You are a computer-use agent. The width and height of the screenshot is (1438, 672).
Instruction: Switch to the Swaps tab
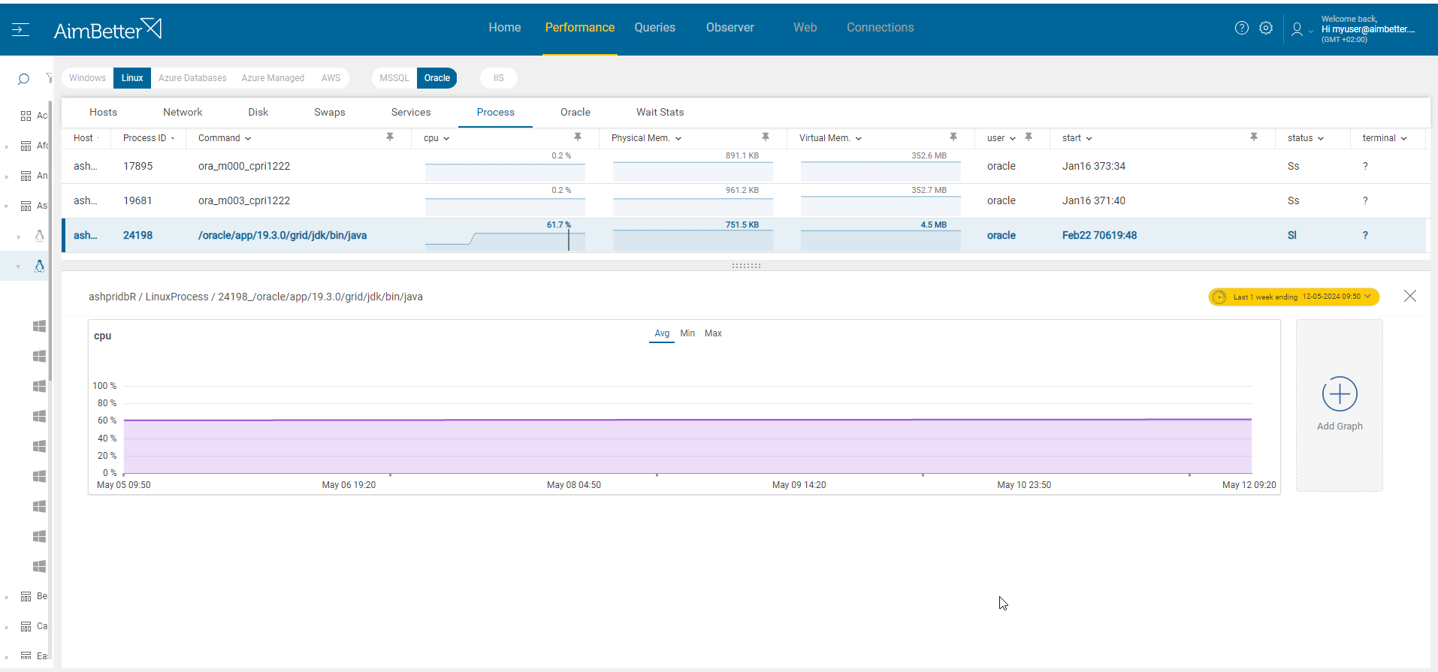(330, 112)
